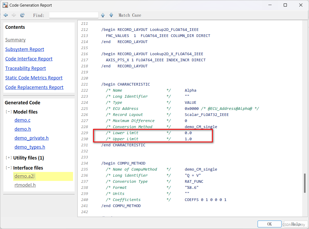This screenshot has width=309, height=229.
Task: Click the Code Generation Report app icon
Action: coord(5,5)
